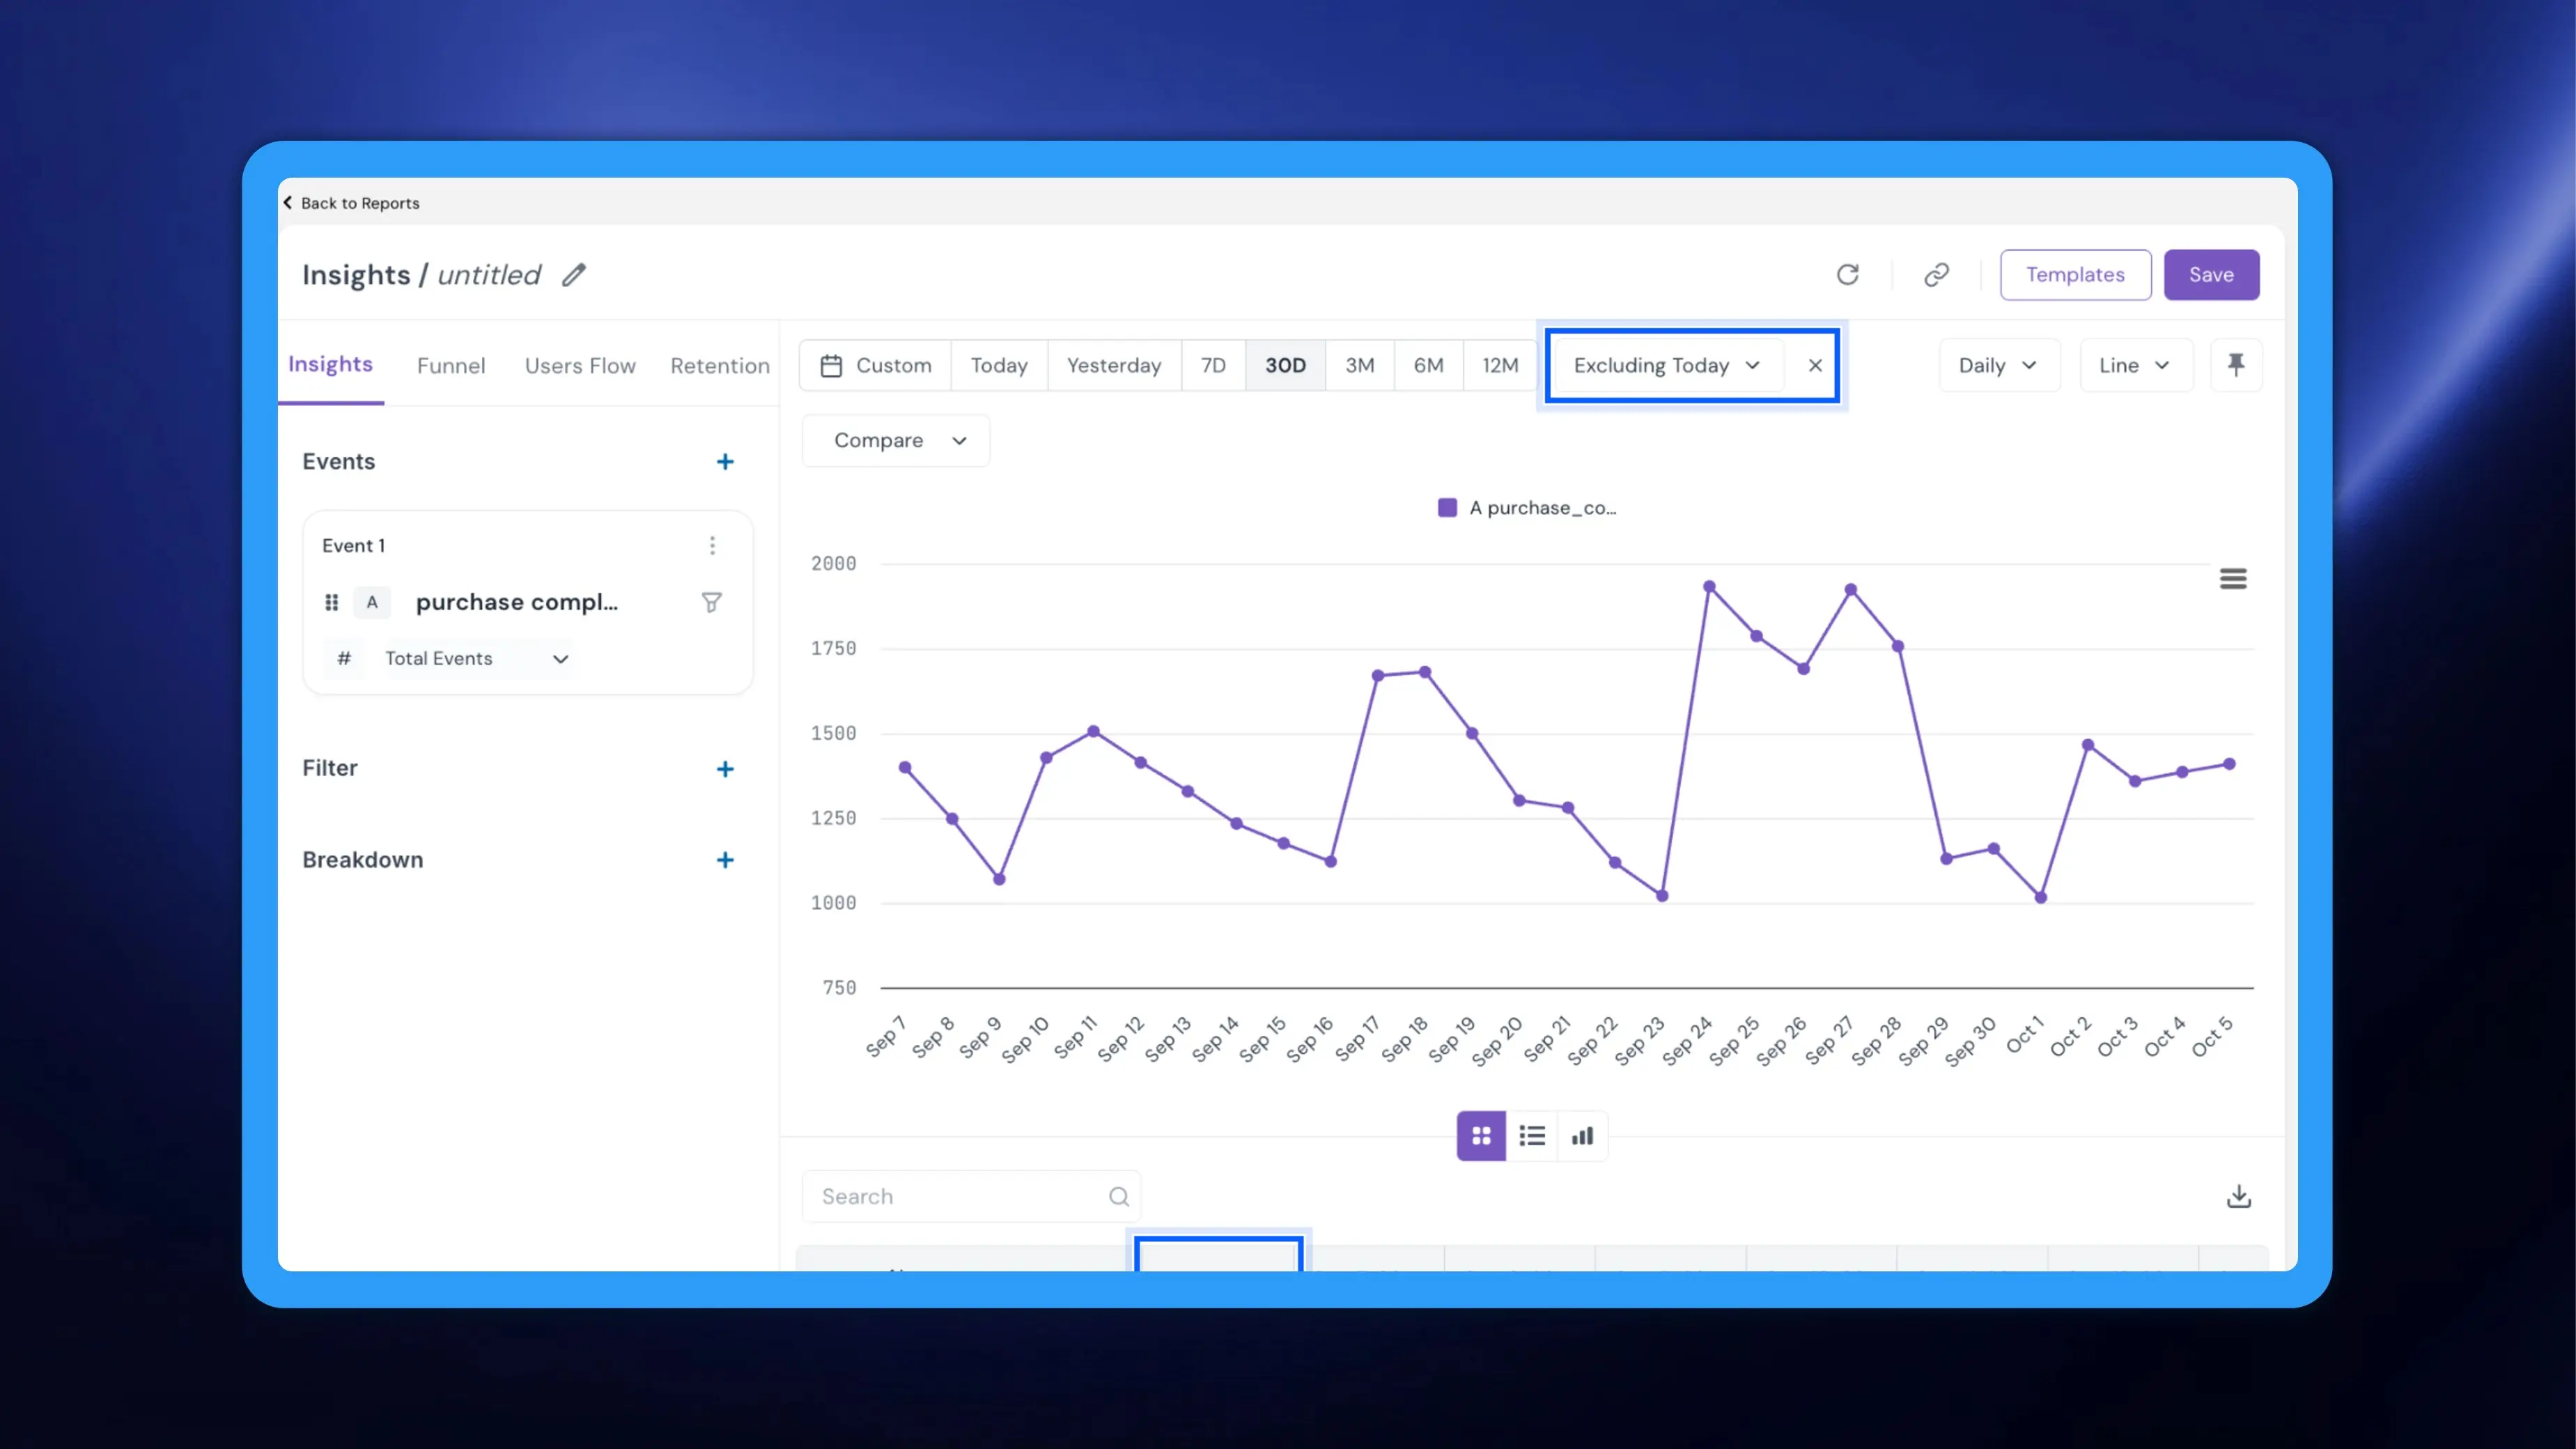Select the 7D date range
Viewport: 2576px width, 1449px height.
pos(1213,366)
